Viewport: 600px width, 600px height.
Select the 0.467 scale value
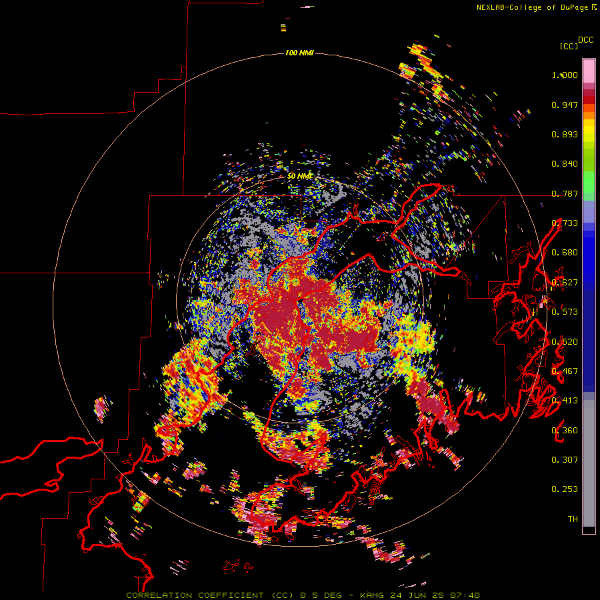click(x=565, y=371)
